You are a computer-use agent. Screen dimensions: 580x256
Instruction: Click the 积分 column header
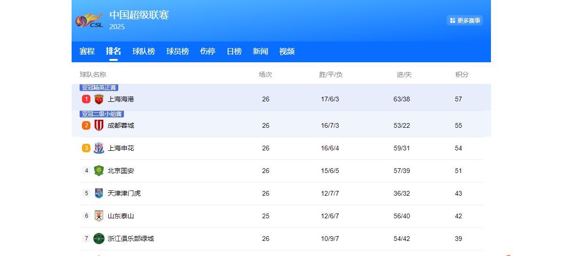[462, 74]
